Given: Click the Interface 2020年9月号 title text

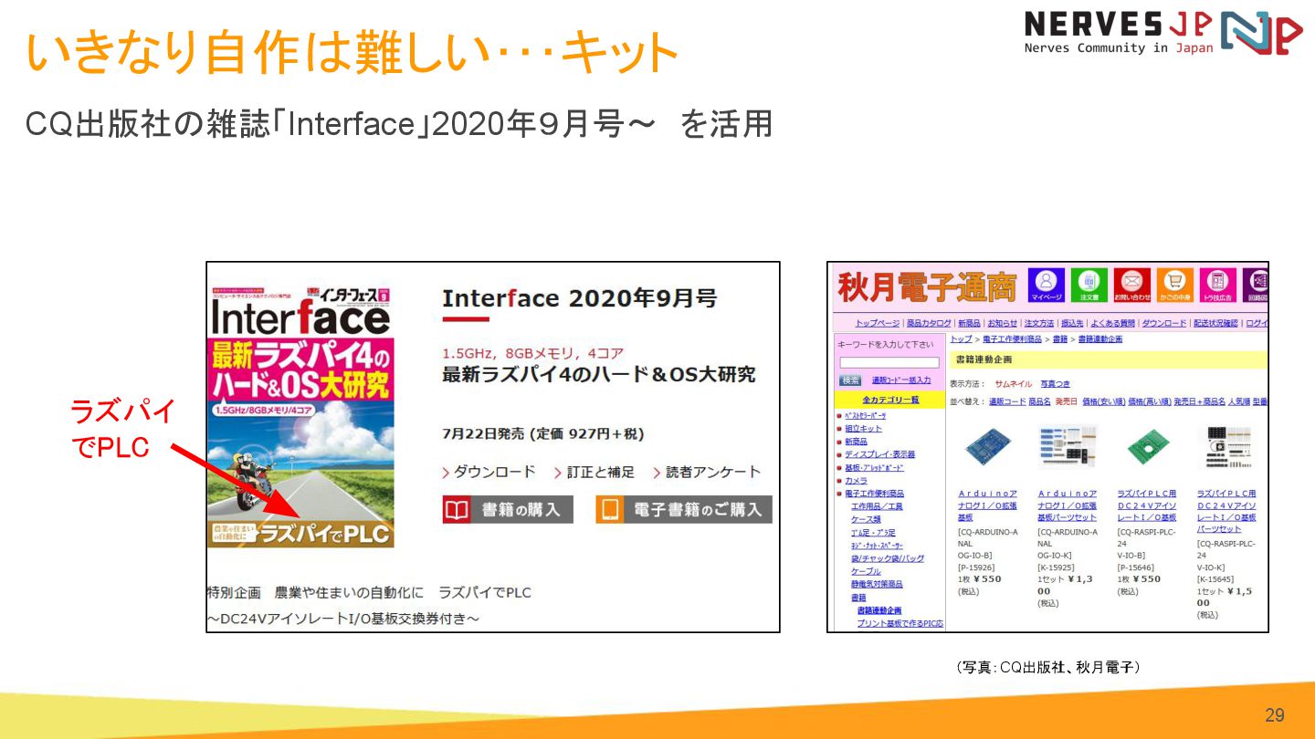Looking at the screenshot, I should coord(579,298).
